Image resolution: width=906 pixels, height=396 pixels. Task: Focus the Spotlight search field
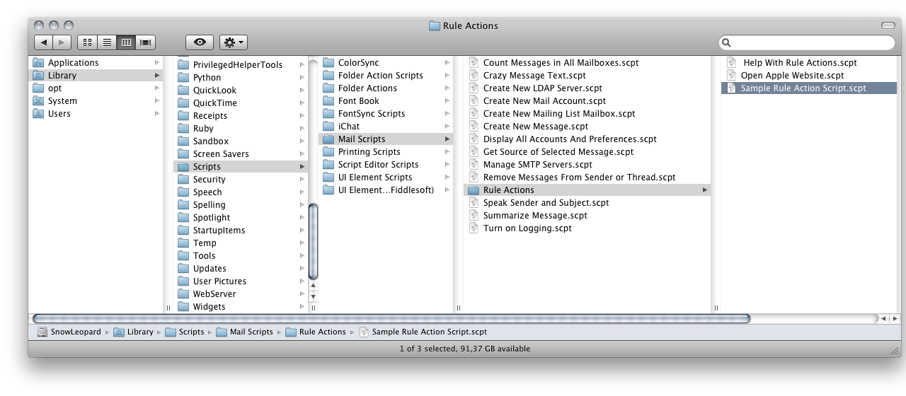coord(807,42)
